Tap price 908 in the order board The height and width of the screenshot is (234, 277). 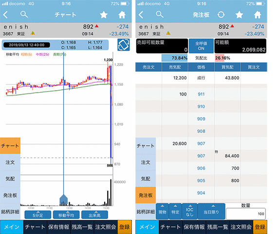[201, 131]
